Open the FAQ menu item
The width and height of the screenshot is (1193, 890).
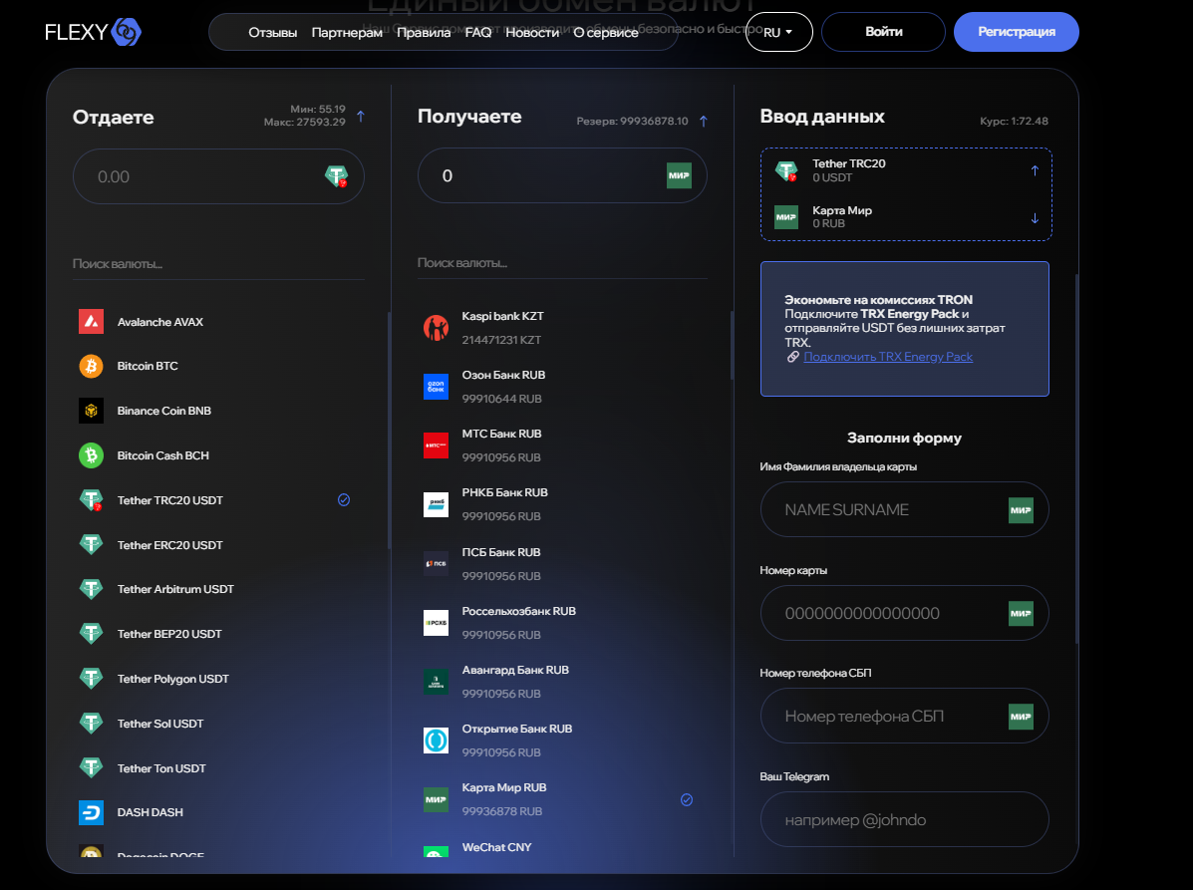tap(478, 33)
